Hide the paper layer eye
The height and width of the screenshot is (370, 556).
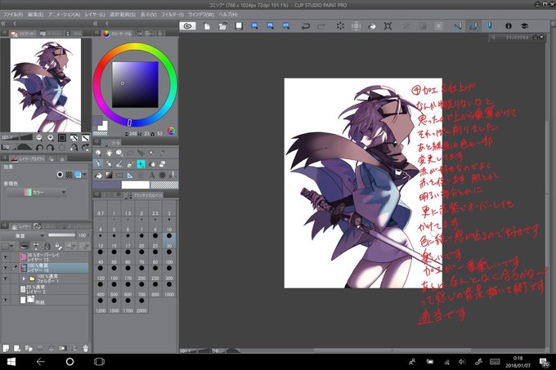pyautogui.click(x=5, y=300)
